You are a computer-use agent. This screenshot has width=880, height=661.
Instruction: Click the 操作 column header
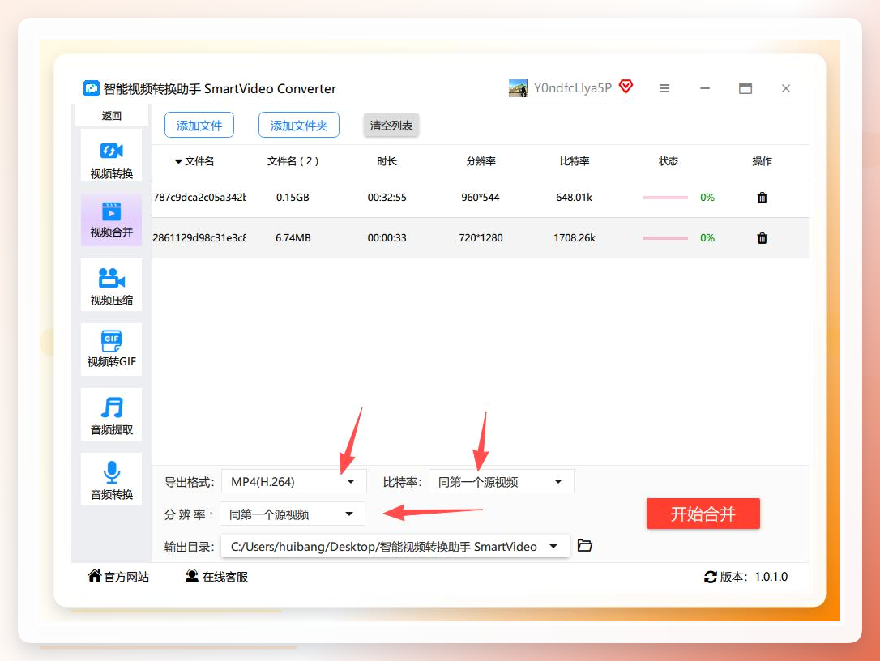[762, 161]
